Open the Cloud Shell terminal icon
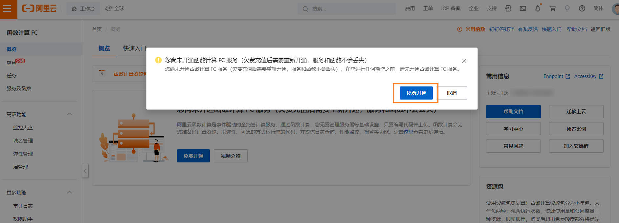 [x=523, y=9]
